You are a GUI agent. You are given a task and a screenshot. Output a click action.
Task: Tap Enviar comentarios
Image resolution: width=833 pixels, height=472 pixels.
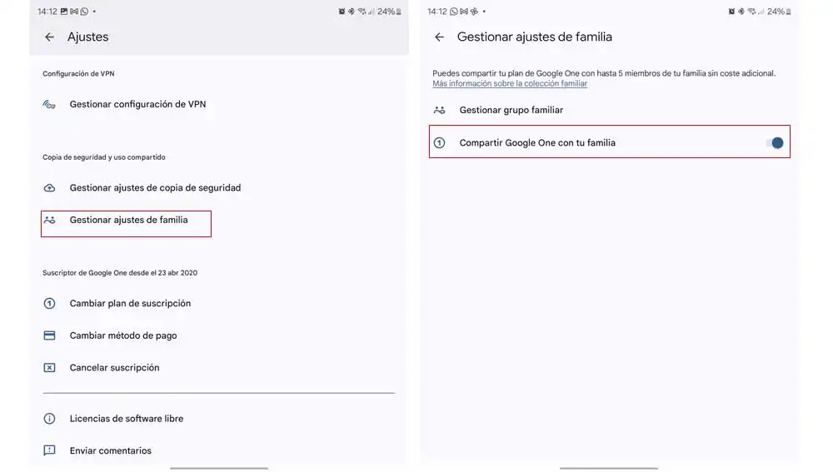[x=111, y=450]
